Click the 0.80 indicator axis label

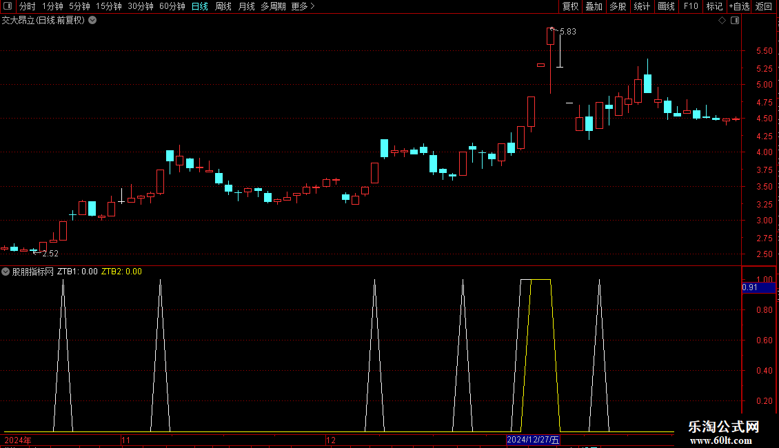(x=765, y=310)
